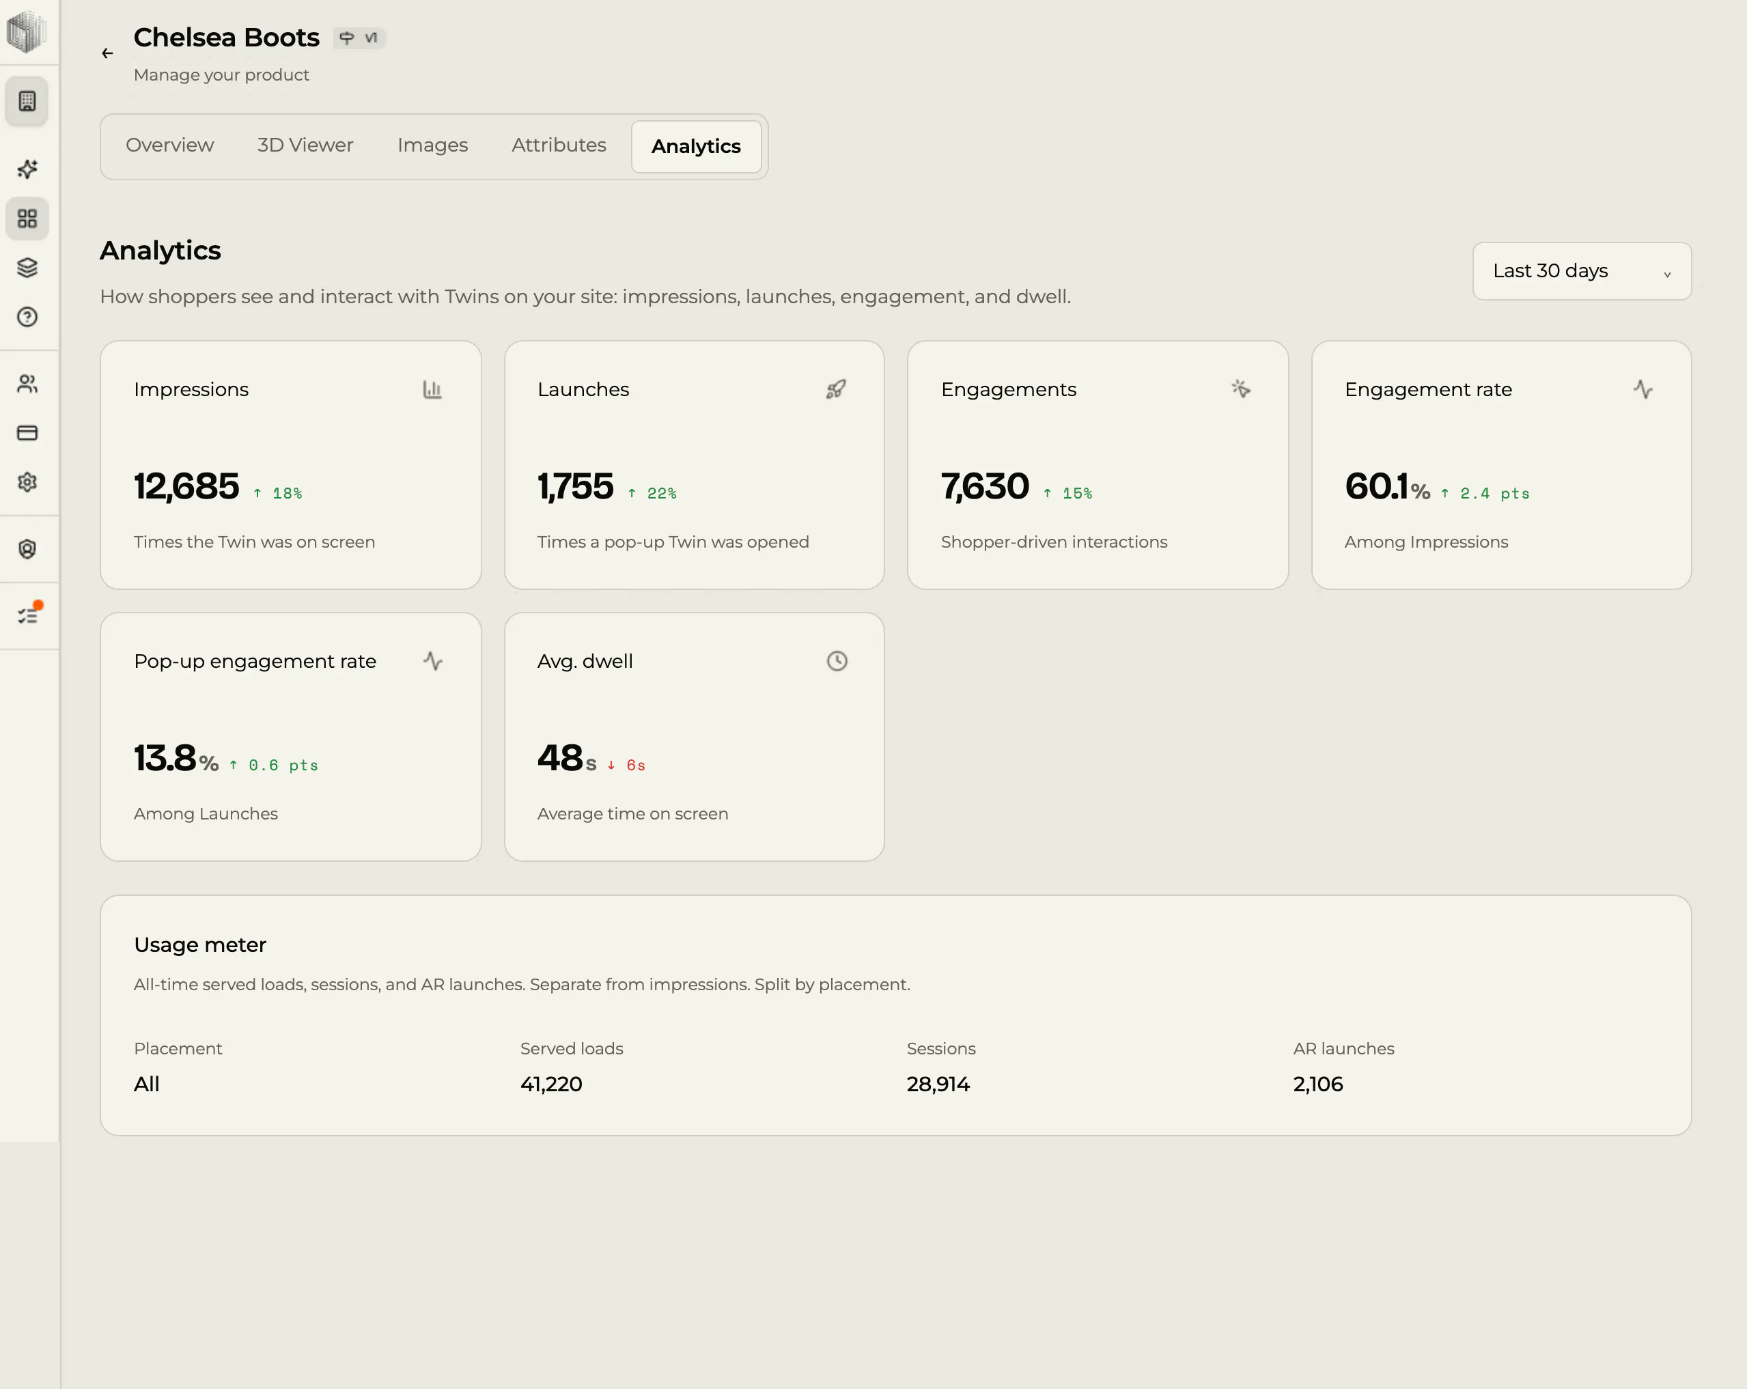Open the checklist icon with orange dot

tap(27, 616)
